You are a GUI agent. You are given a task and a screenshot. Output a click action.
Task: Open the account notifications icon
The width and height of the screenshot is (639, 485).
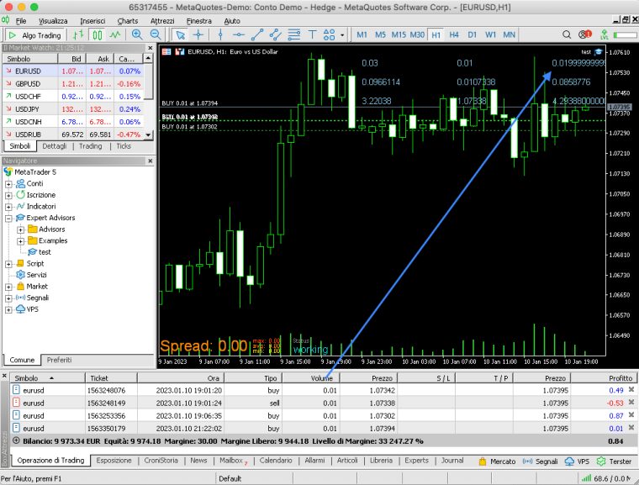coord(585,34)
